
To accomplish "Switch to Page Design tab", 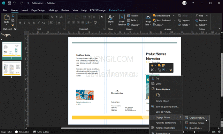I will [x=38, y=10].
